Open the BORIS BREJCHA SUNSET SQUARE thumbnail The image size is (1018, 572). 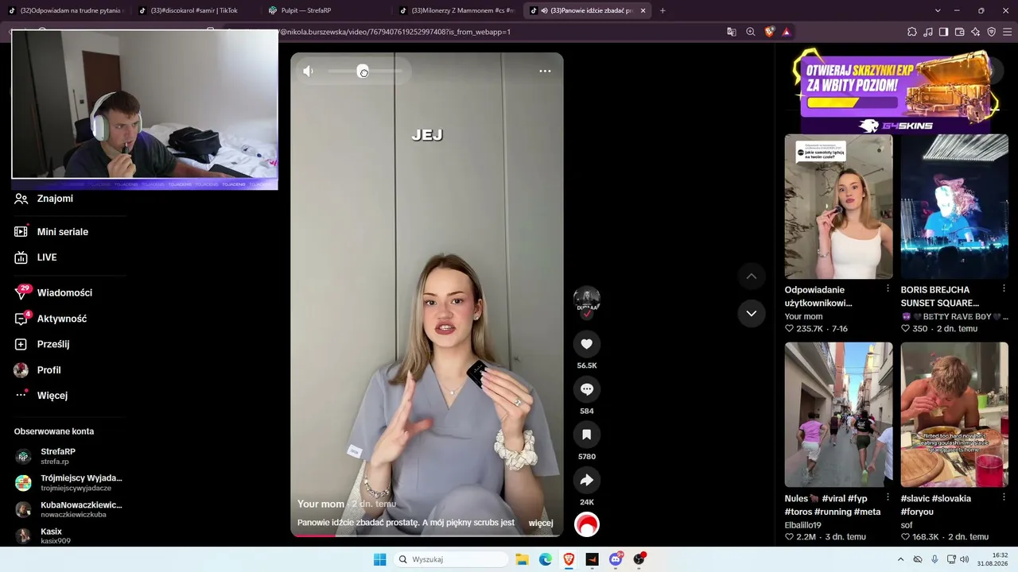pos(954,207)
